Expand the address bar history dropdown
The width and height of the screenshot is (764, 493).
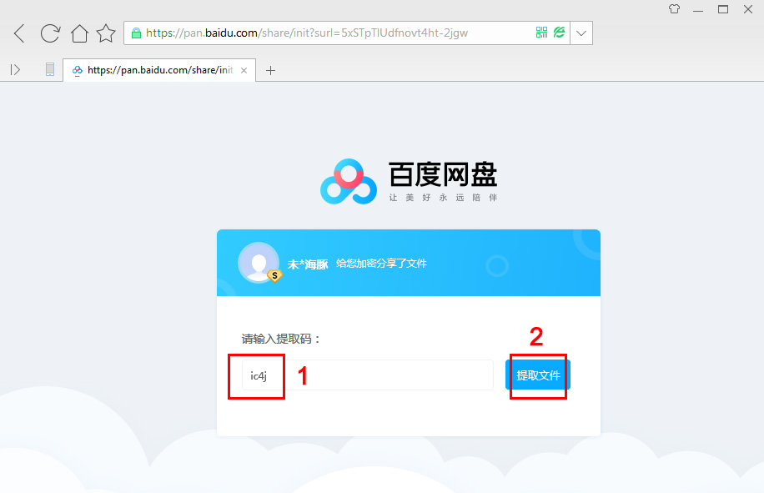(581, 33)
